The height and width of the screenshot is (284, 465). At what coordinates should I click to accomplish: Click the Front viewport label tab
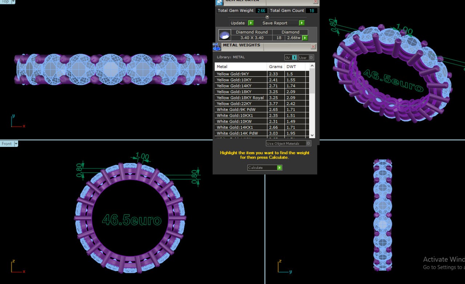click(7, 144)
